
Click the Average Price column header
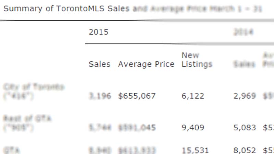[146, 64]
